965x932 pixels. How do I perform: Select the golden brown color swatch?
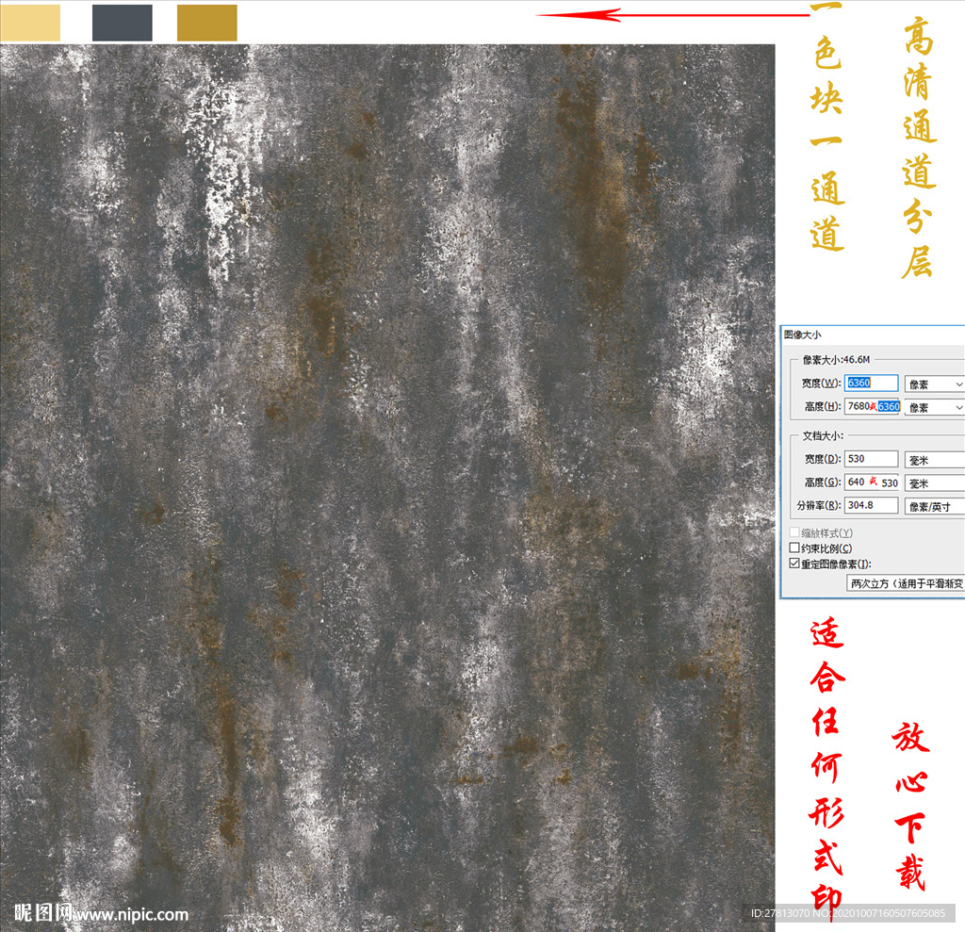tap(206, 23)
